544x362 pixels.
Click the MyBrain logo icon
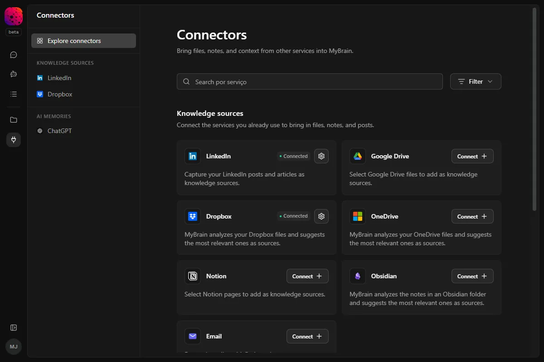point(14,16)
